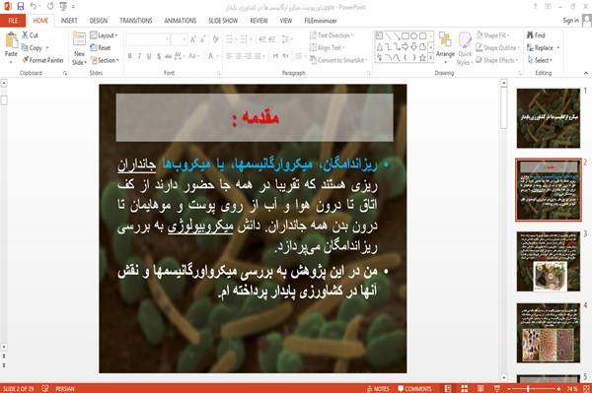The width and height of the screenshot is (592, 393).
Task: Adjust the zoom slider handle
Action: pos(528,388)
